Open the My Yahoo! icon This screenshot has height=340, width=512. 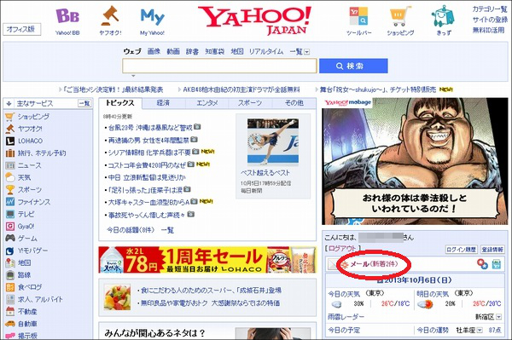tap(152, 16)
